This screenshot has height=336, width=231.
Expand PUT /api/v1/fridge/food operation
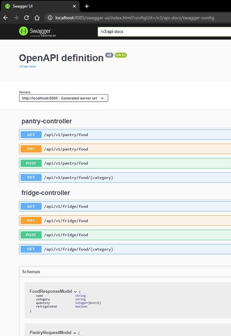point(125,221)
